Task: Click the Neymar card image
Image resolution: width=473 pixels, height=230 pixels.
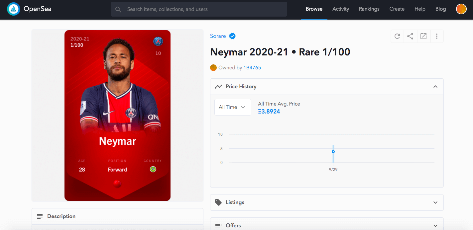Action: pyautogui.click(x=117, y=115)
